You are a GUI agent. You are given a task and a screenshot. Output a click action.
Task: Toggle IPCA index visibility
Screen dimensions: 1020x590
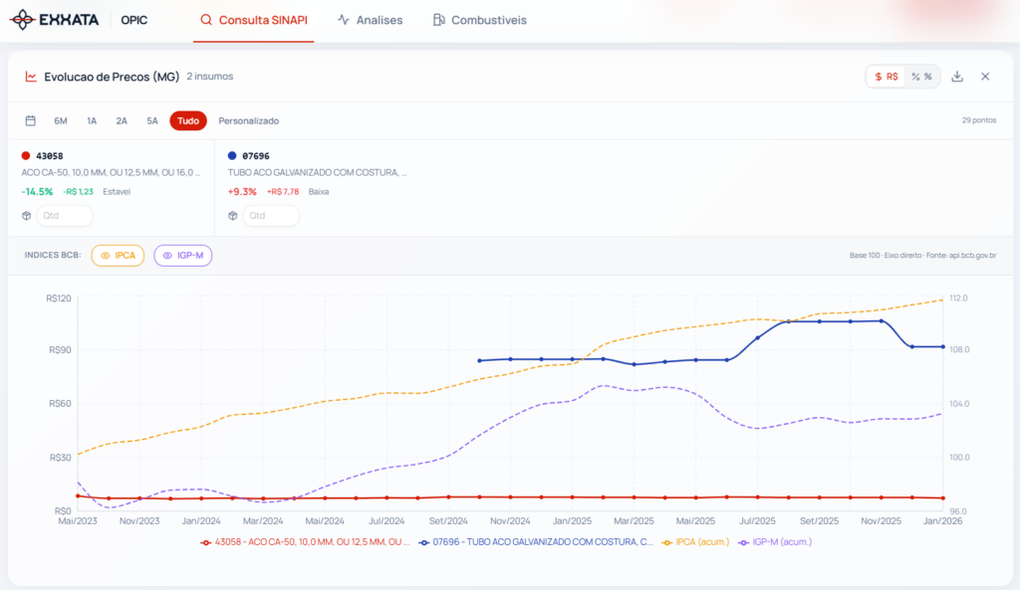(x=118, y=256)
